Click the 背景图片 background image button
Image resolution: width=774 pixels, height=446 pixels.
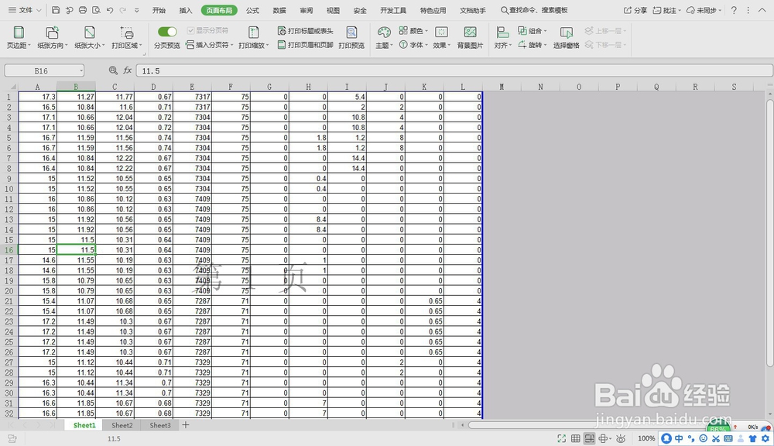(x=470, y=37)
